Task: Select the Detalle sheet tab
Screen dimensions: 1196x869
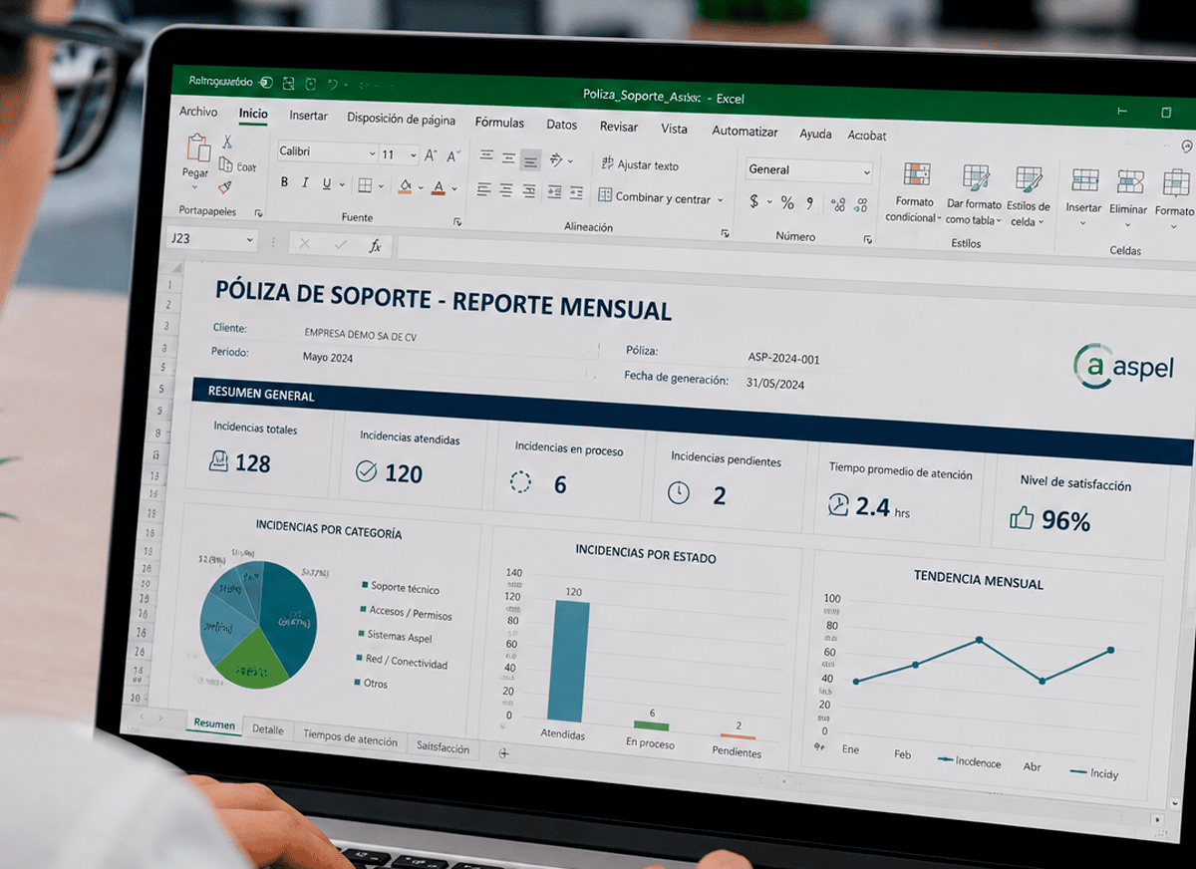Action: point(268,729)
